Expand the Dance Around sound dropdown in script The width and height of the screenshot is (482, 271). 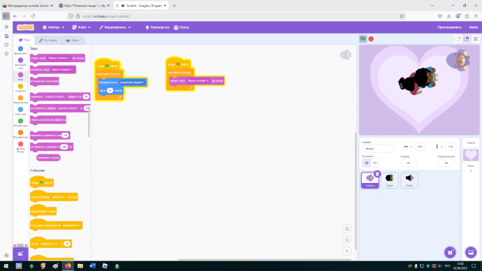[x=198, y=81]
